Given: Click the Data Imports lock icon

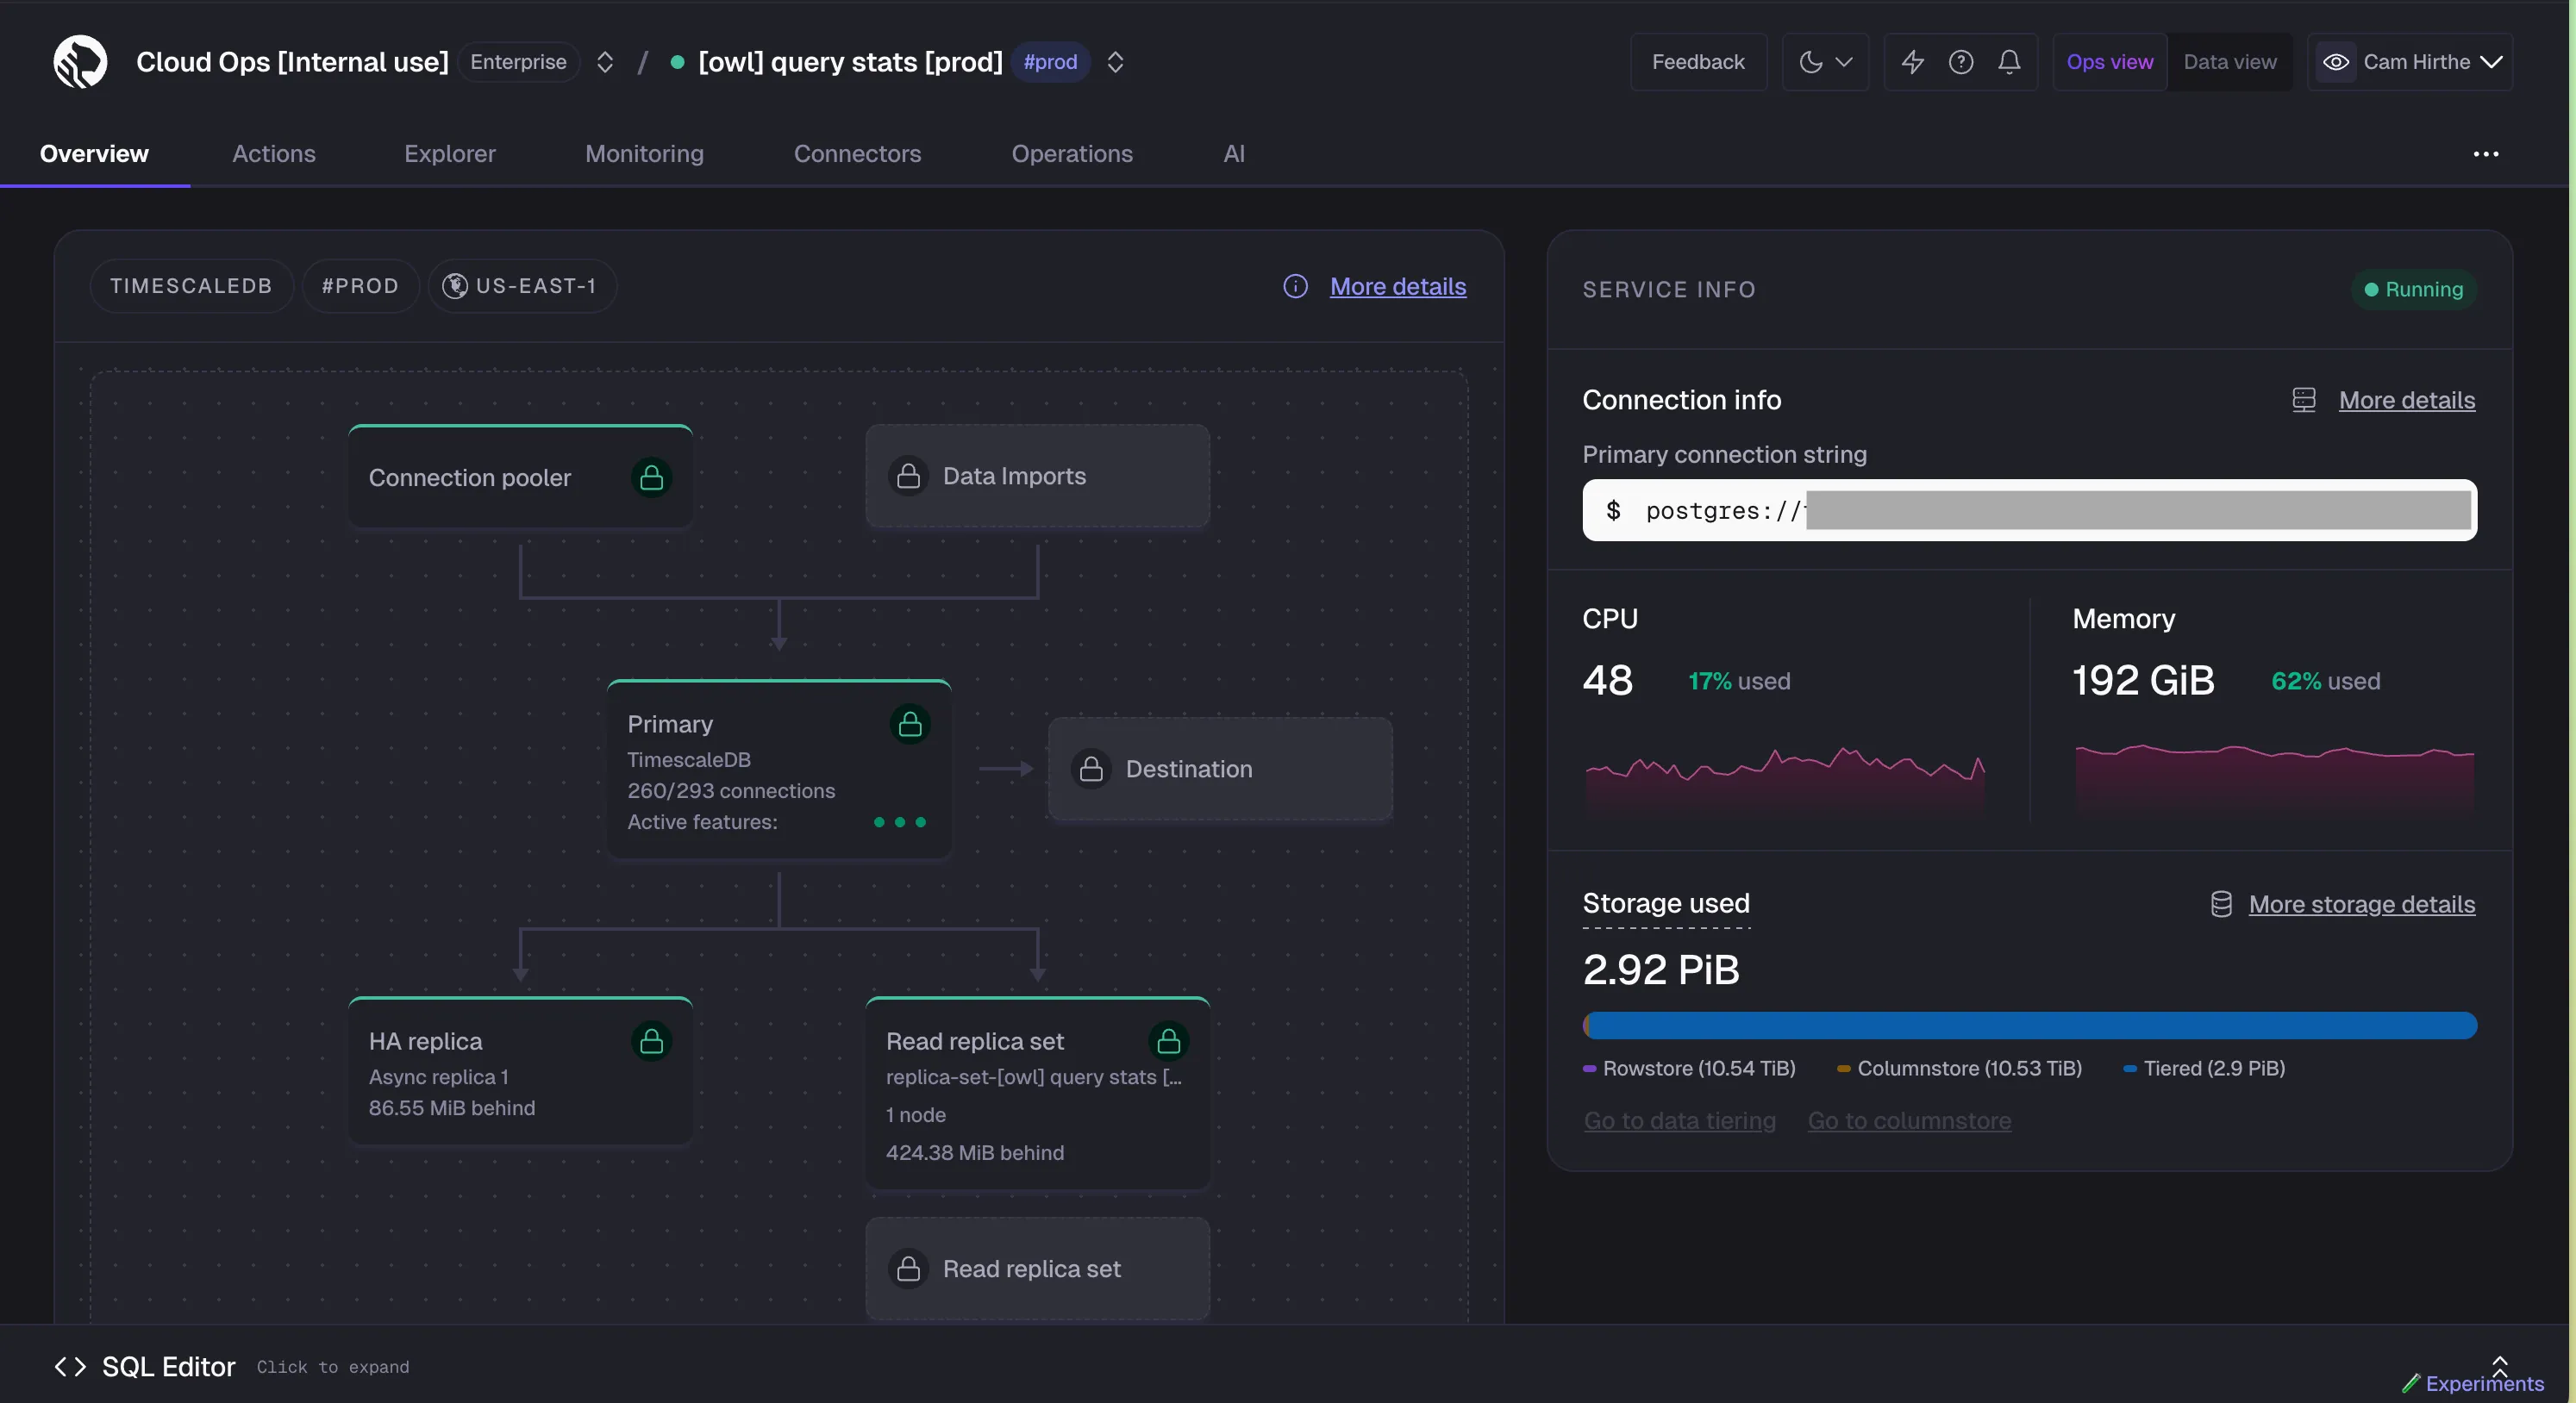Looking at the screenshot, I should (x=908, y=476).
